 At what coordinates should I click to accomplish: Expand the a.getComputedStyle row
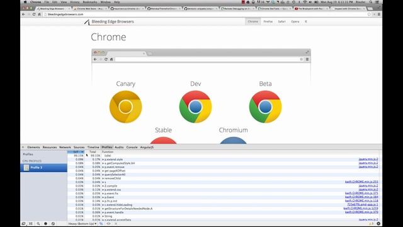103,163
